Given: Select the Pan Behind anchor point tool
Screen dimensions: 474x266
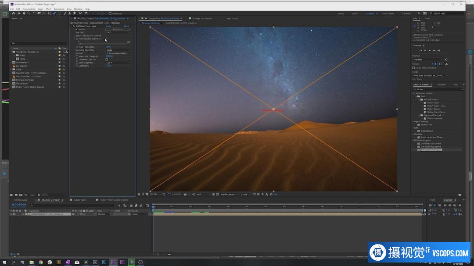Looking at the screenshot, I should 44,13.
